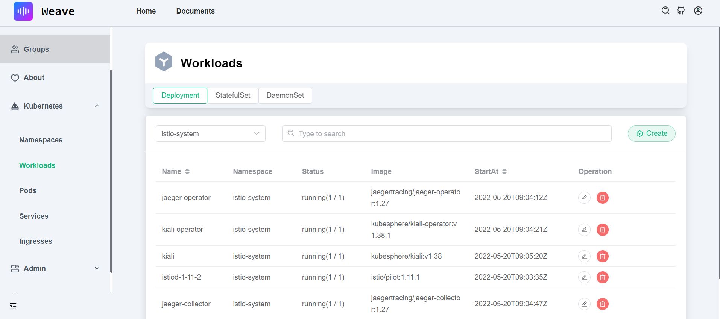Edit the jaeger-operator deployment
720x319 pixels.
(x=584, y=198)
